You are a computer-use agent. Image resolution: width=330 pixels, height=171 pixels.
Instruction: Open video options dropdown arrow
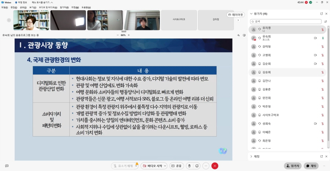(x=165, y=166)
